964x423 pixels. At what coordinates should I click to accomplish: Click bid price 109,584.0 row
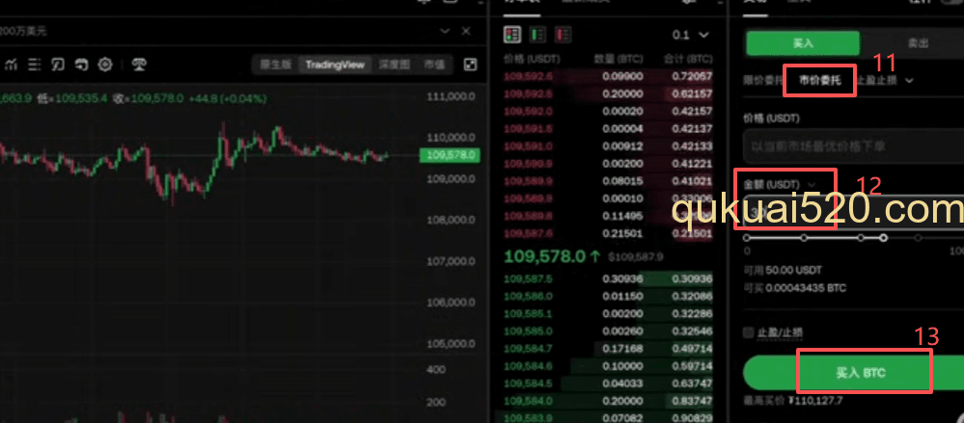click(x=608, y=401)
